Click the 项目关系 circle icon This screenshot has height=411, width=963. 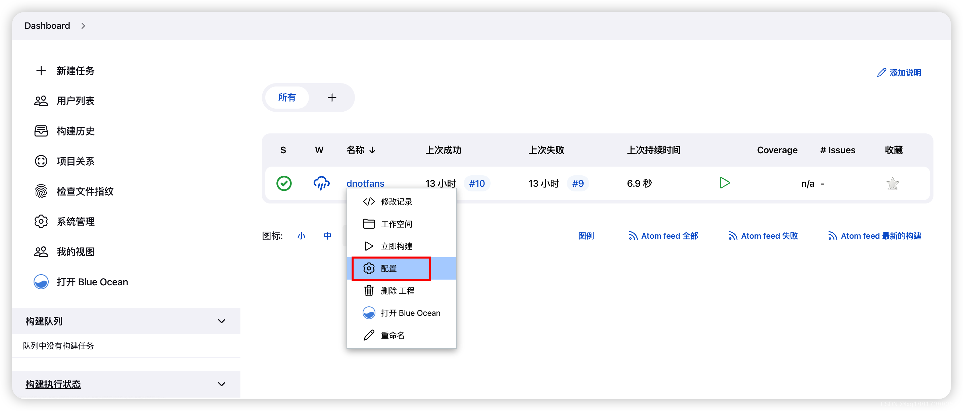click(x=41, y=161)
